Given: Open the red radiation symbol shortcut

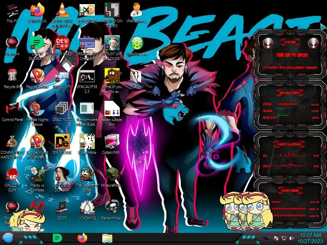Looking at the screenshot, I should 37,206.
